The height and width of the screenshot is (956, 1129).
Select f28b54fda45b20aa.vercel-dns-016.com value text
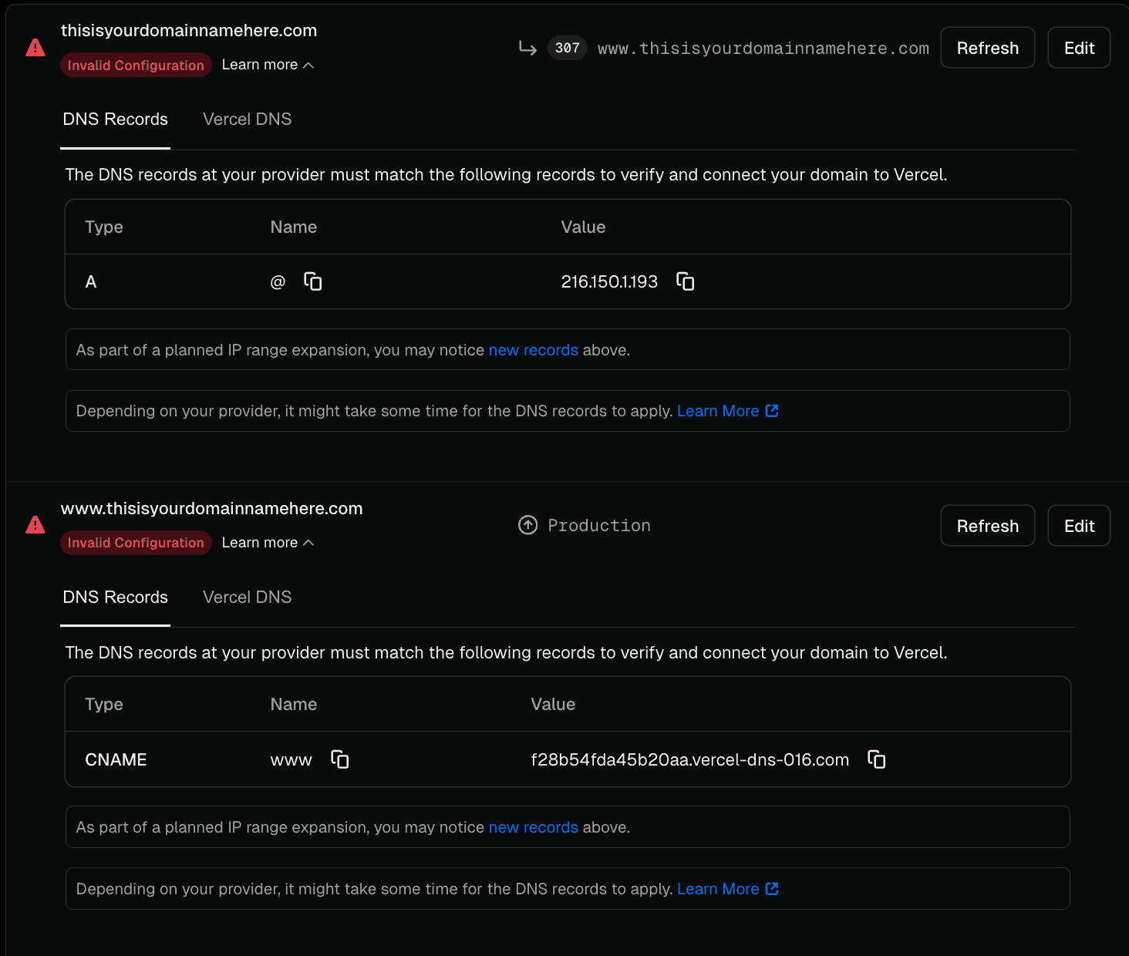click(x=690, y=760)
